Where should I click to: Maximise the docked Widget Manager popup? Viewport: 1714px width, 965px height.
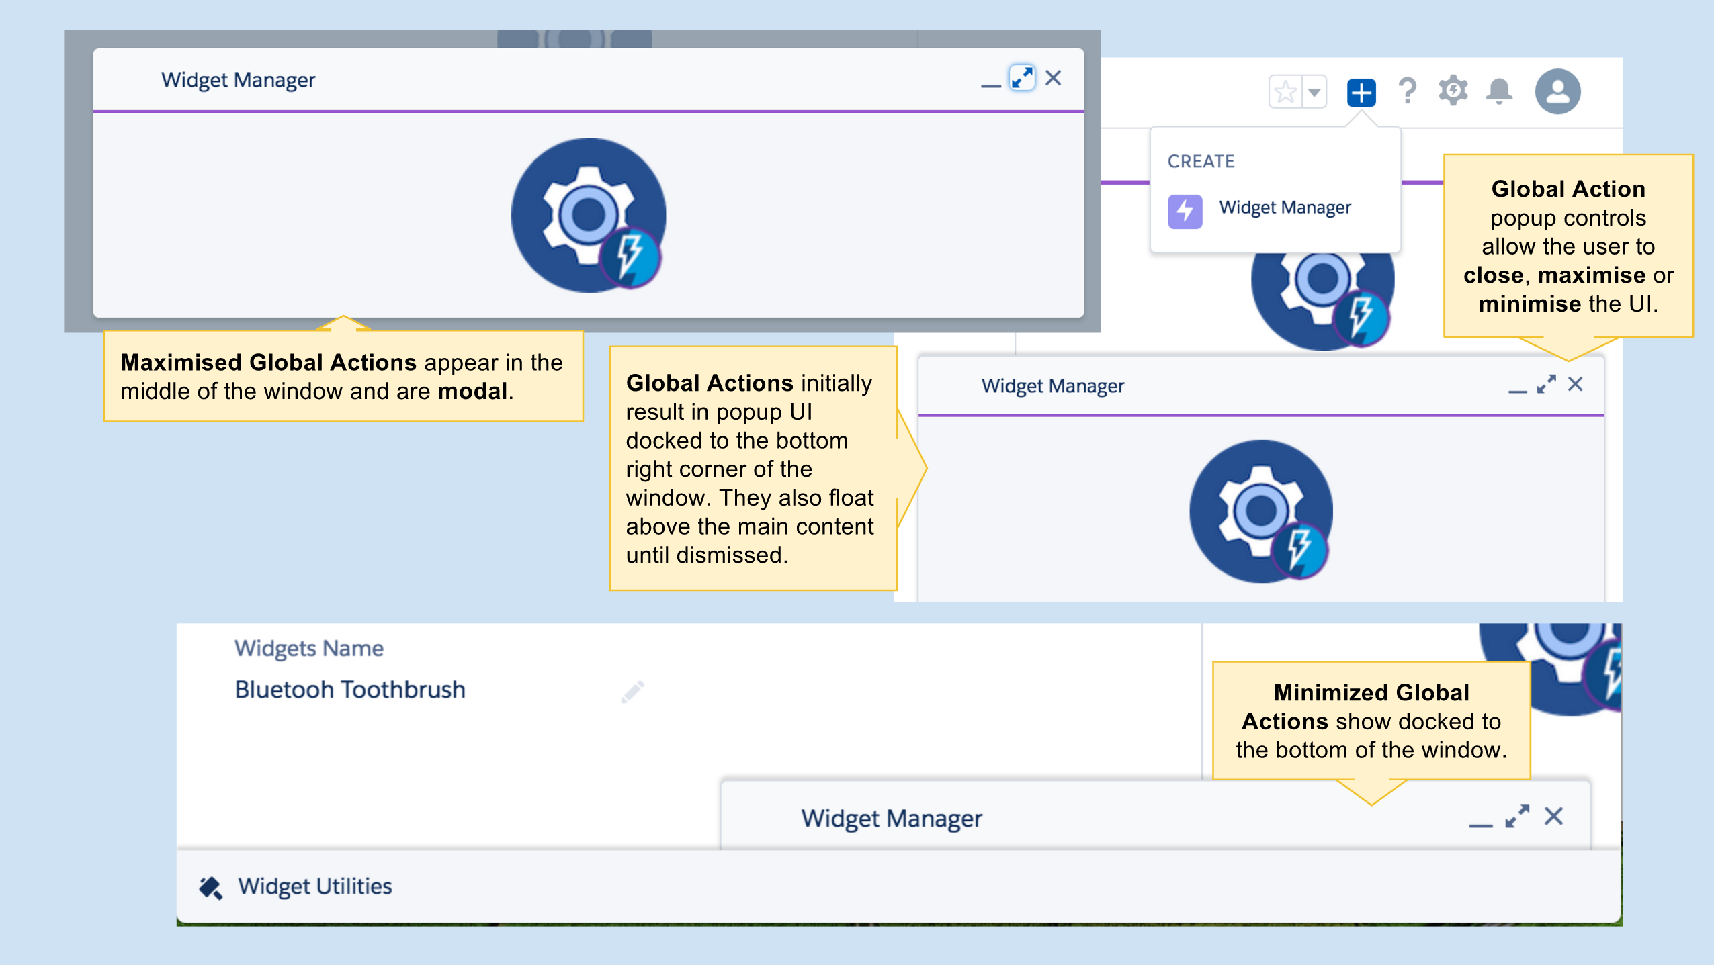click(1546, 385)
